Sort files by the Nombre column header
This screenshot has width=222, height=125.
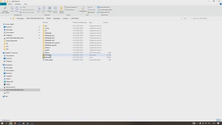[x=45, y=22]
